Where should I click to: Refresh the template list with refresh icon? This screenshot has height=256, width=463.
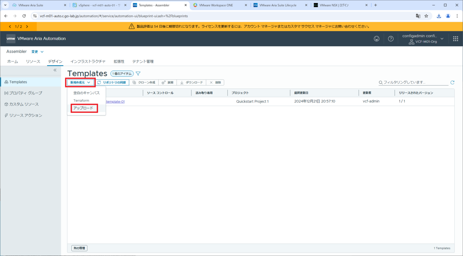453,83
